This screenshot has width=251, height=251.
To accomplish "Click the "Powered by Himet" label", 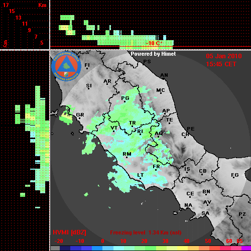I will click(x=153, y=54).
